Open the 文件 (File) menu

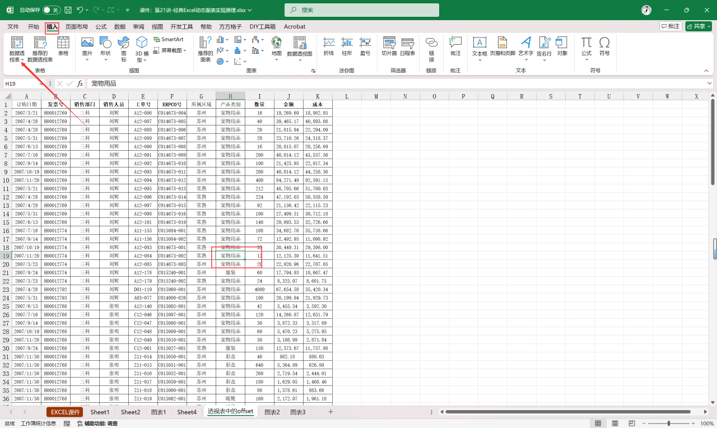pyautogui.click(x=13, y=26)
